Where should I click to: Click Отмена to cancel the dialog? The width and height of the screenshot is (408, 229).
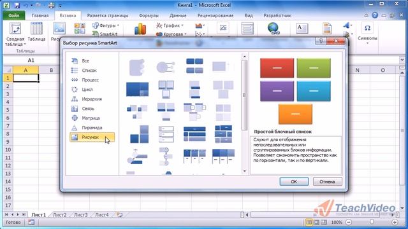click(327, 181)
